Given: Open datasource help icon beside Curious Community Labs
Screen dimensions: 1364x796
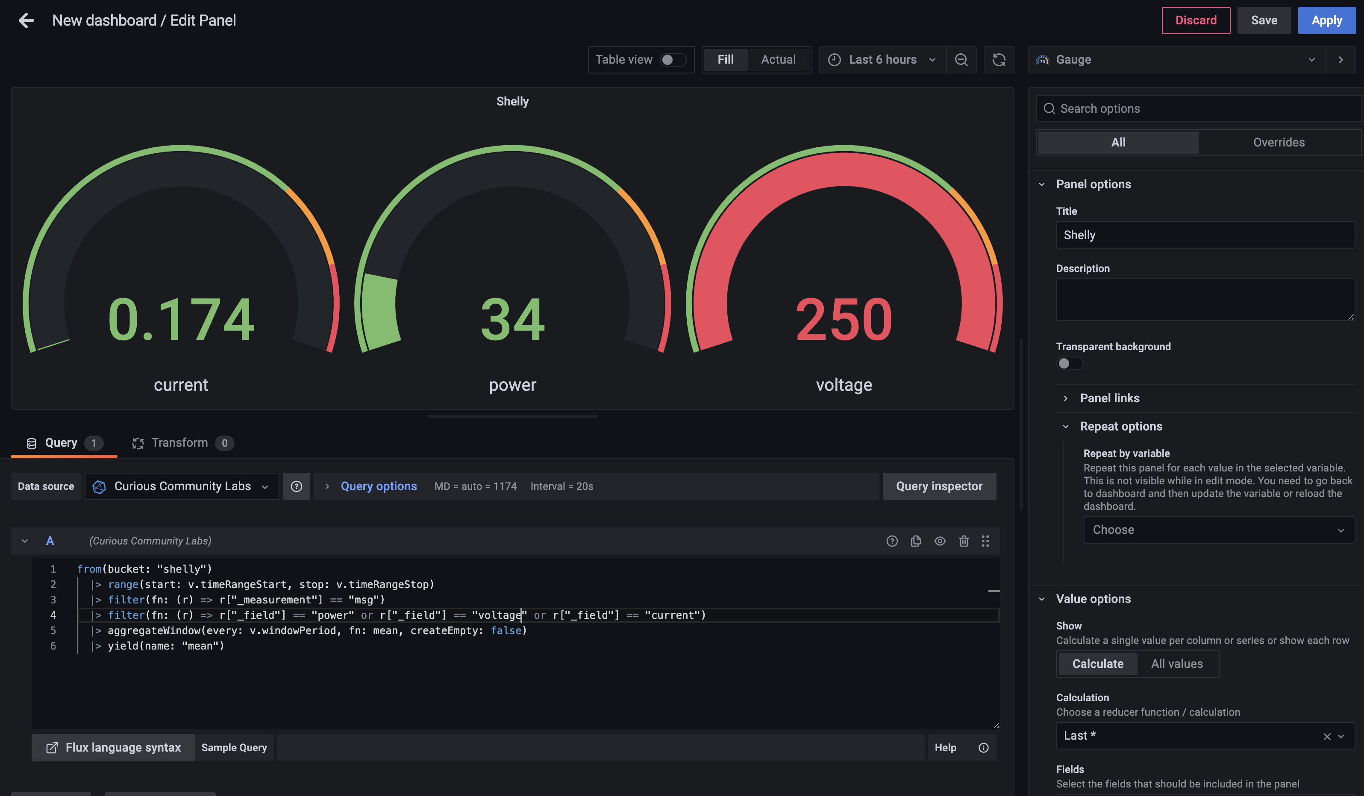Looking at the screenshot, I should point(297,486).
